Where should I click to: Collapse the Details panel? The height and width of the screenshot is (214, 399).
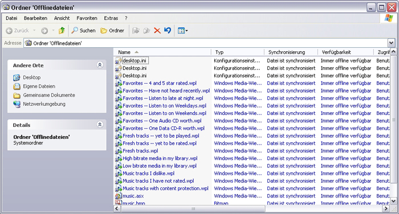coord(100,125)
